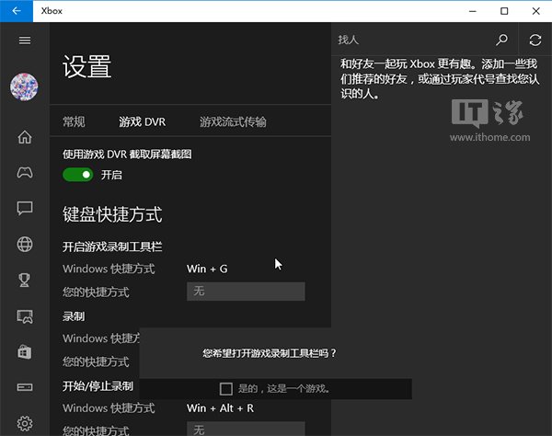Open the console Connect icon
The image size is (552, 436).
click(25, 387)
